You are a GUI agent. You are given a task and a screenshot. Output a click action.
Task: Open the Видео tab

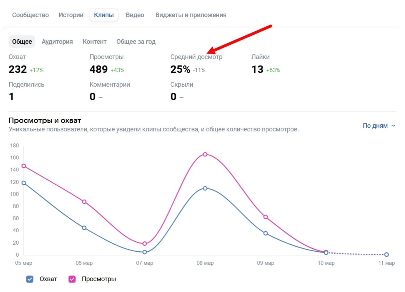[x=135, y=15]
